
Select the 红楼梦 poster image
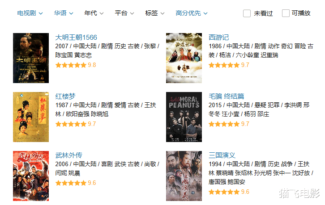(x=31, y=117)
